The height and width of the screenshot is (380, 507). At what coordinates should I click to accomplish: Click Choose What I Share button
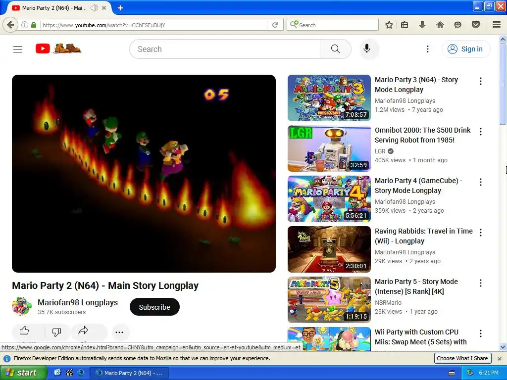[462, 358]
